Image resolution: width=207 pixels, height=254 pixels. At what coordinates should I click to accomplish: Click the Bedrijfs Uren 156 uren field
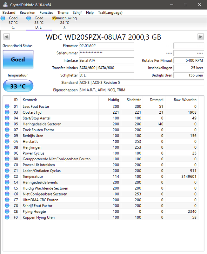pyautogui.click(x=189, y=75)
